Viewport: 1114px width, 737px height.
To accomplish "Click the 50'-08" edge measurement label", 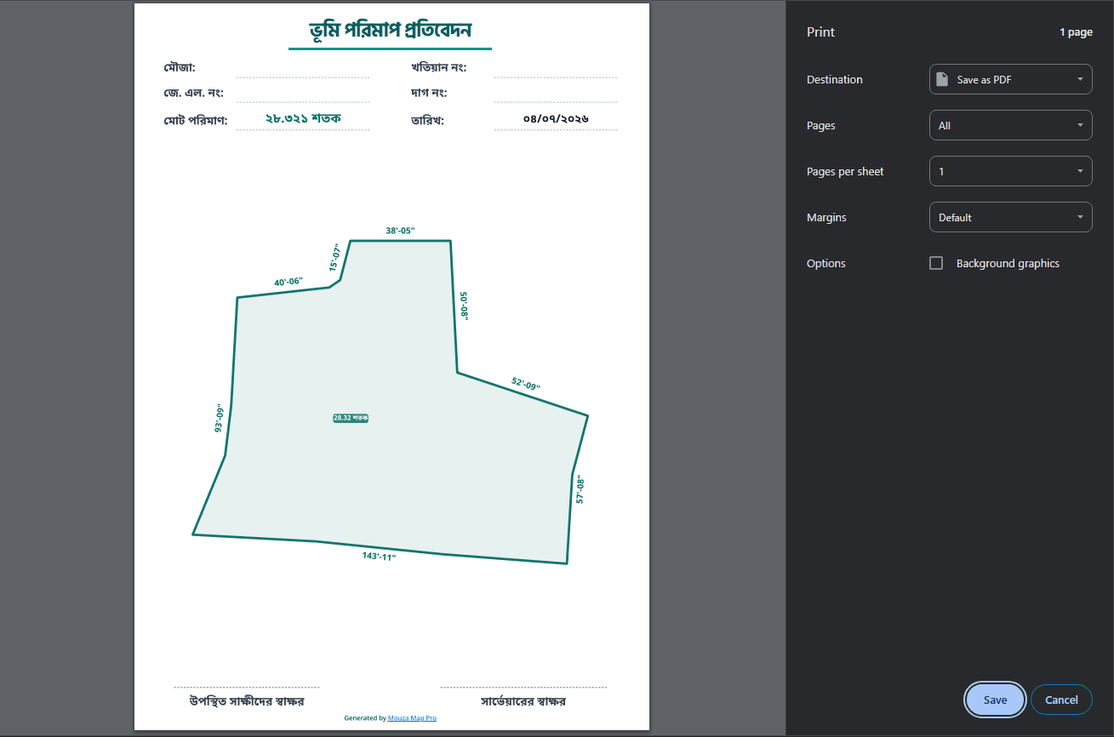I will [x=464, y=306].
